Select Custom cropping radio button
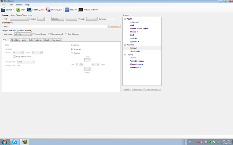 coord(72,53)
